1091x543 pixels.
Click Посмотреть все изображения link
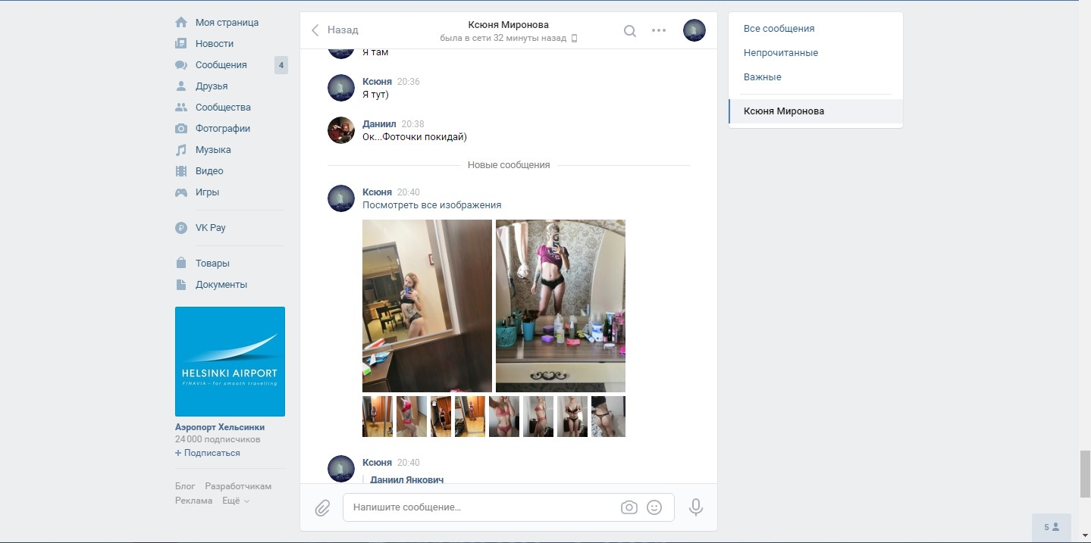pos(432,205)
